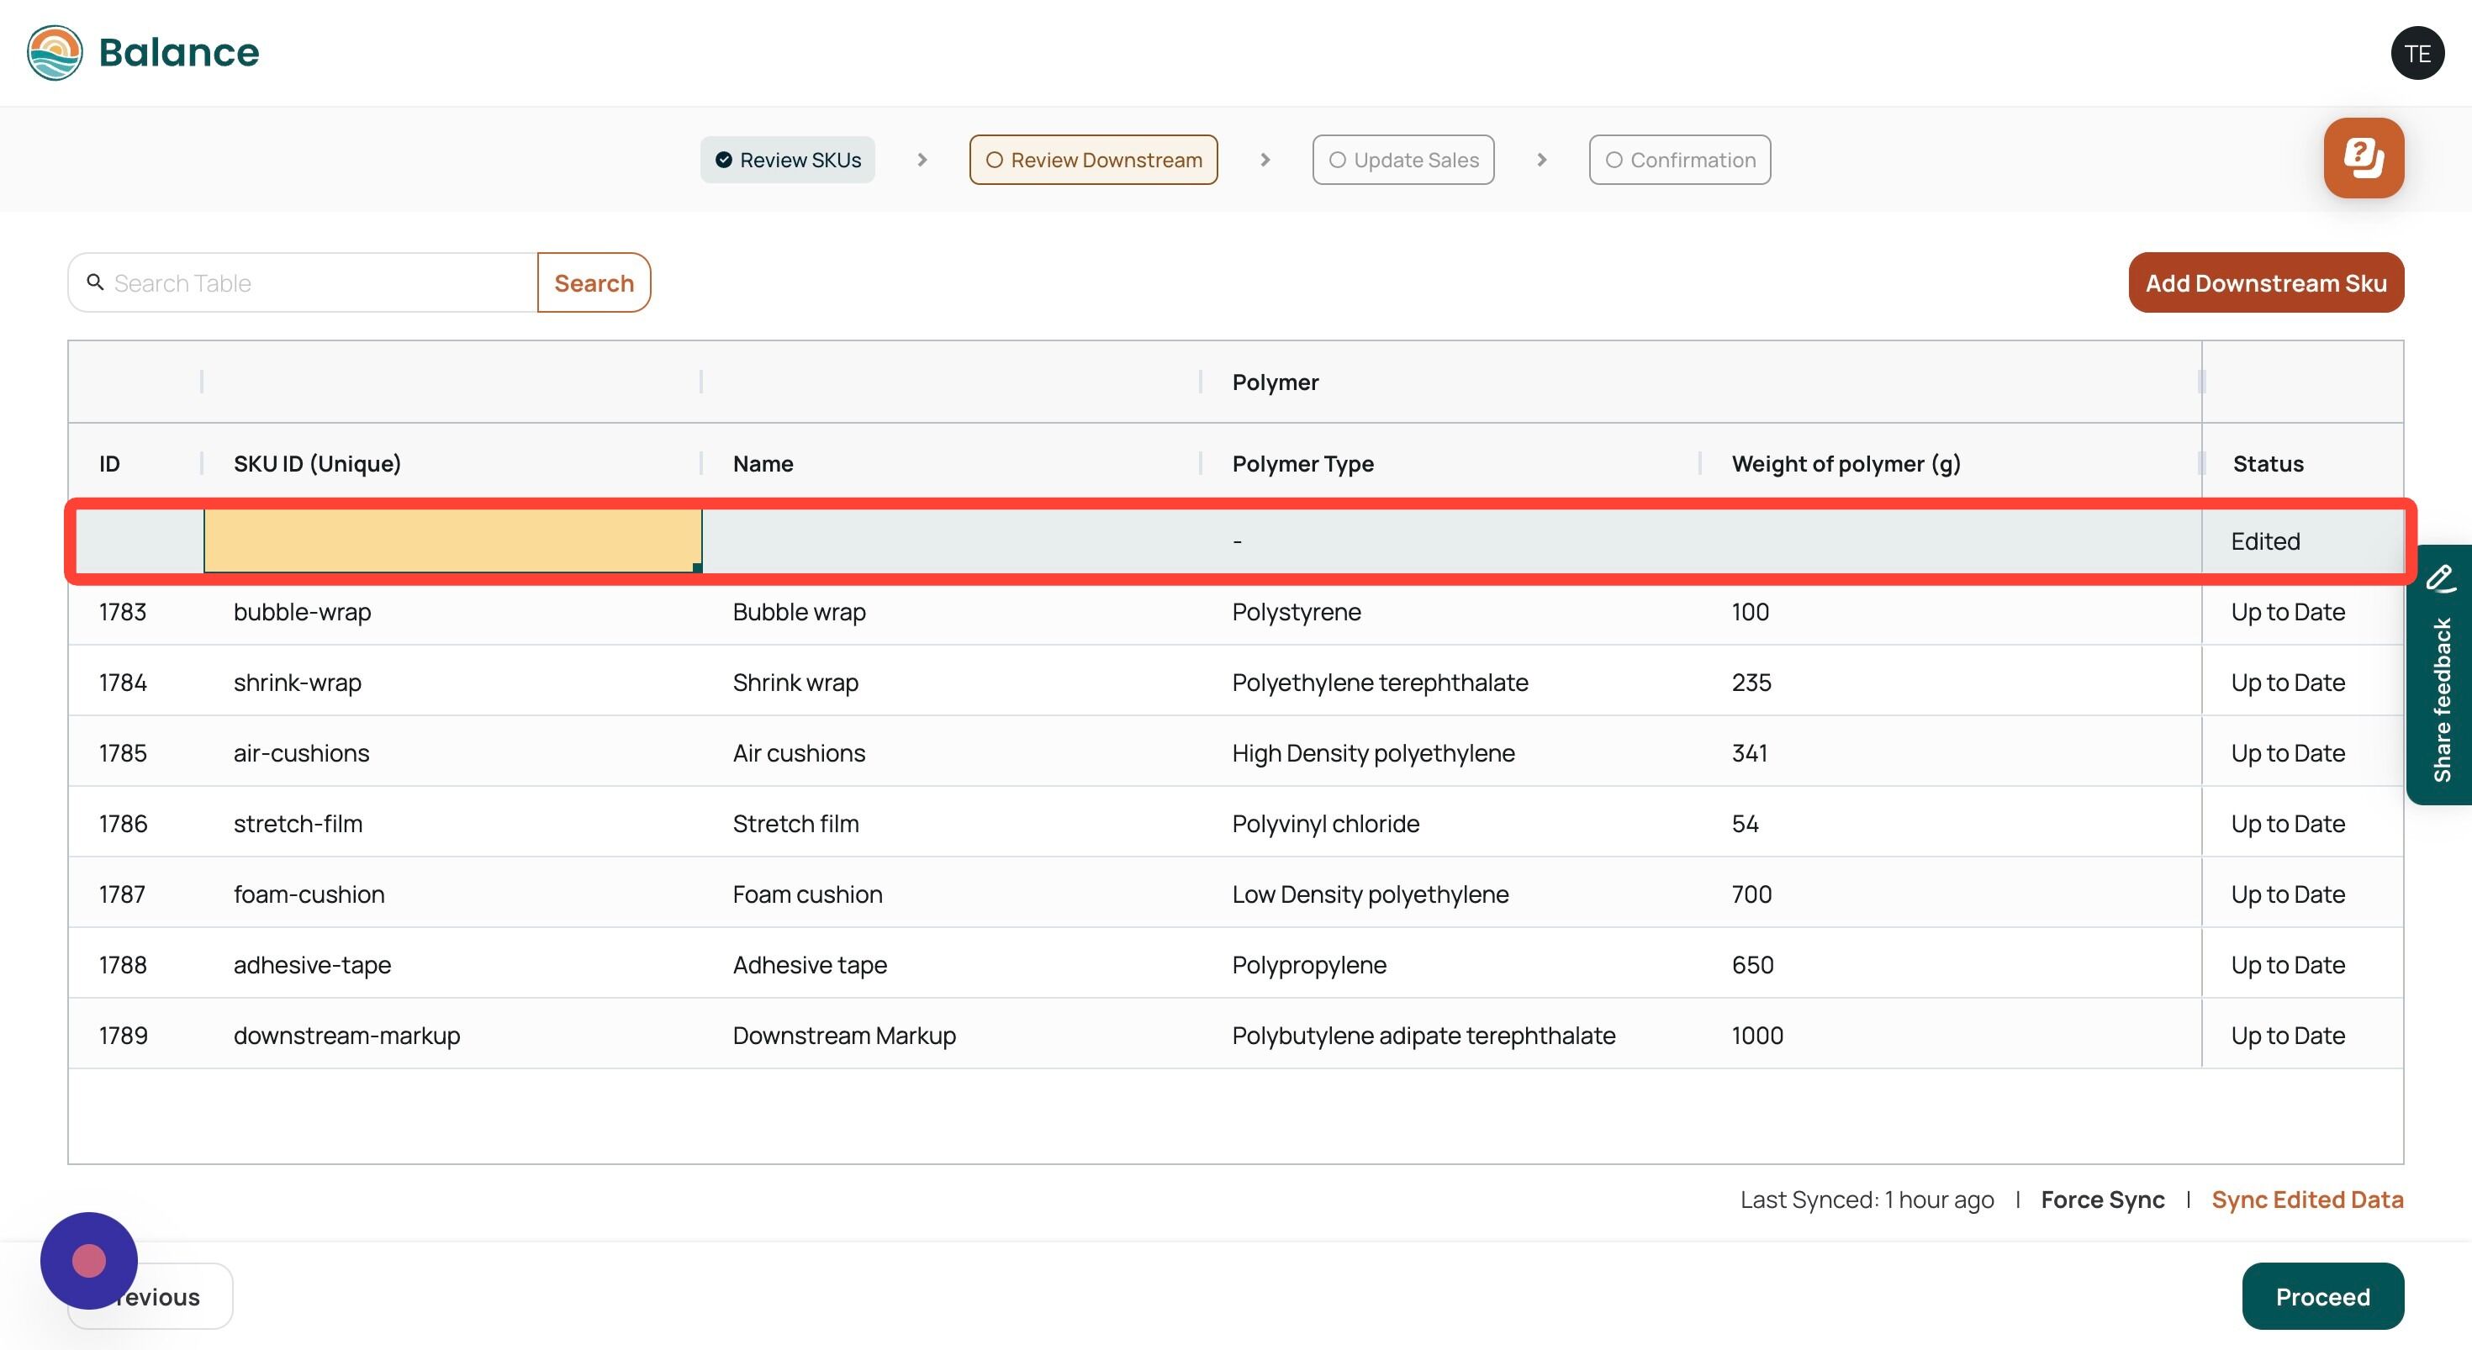Select the foam-cushion SKU ID cell
The width and height of the screenshot is (2472, 1350).
[452, 894]
